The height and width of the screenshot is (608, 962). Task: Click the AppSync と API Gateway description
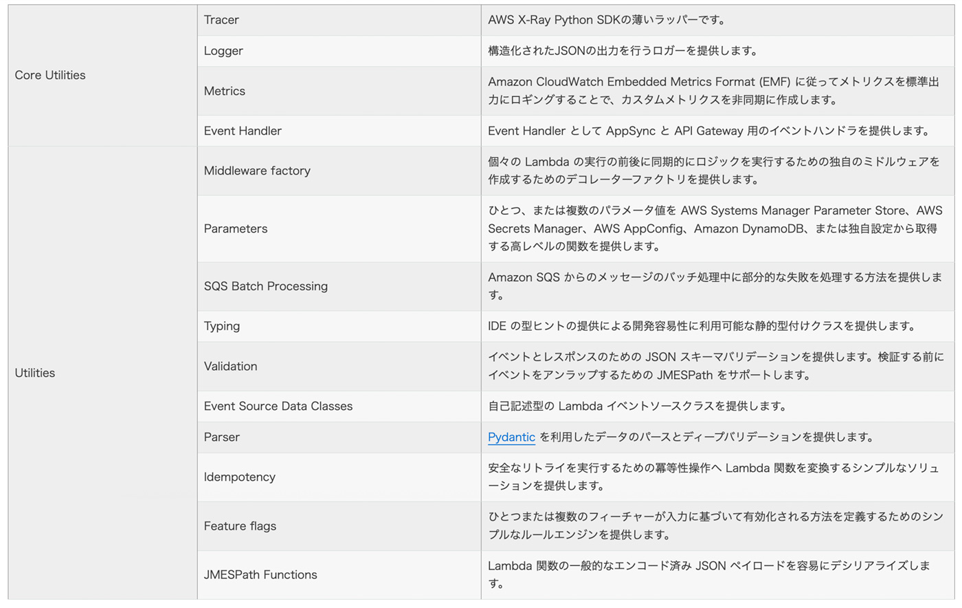(x=708, y=131)
